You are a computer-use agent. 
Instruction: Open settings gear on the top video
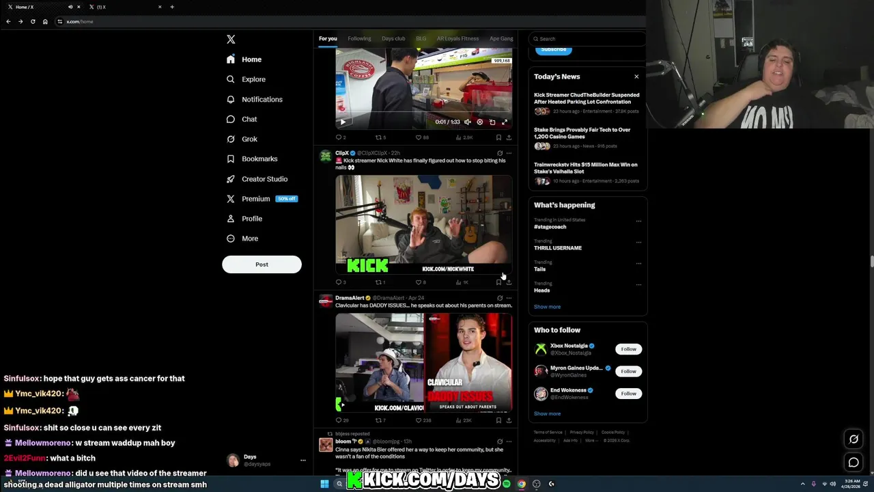480,122
